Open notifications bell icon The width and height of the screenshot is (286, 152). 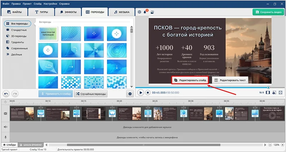point(145,12)
